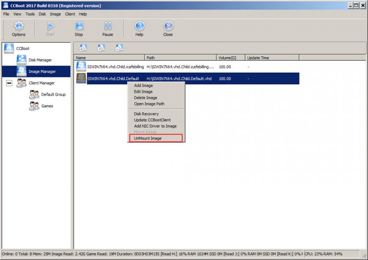The image size is (368, 260).
Task: Click the Games group users icon
Action: (x=34, y=106)
